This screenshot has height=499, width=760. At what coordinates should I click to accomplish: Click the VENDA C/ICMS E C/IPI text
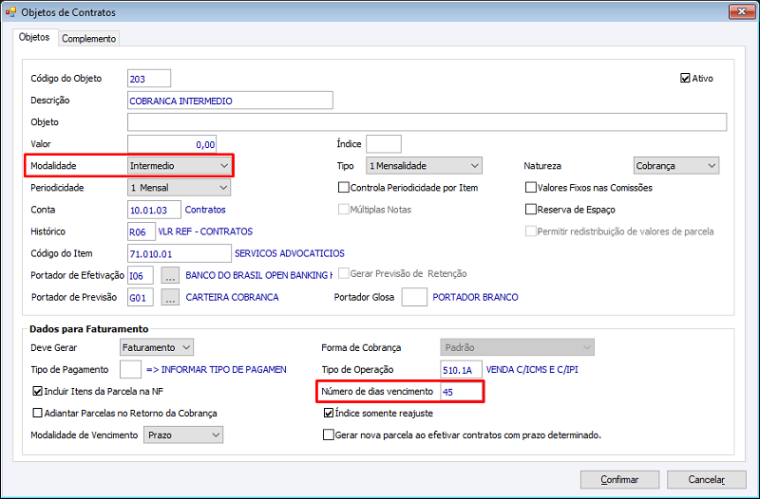(x=532, y=369)
